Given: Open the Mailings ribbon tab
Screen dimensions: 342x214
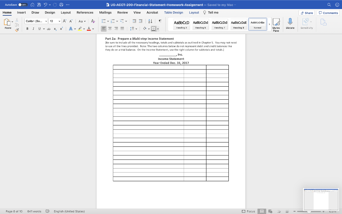Looking at the screenshot, I should (105, 12).
